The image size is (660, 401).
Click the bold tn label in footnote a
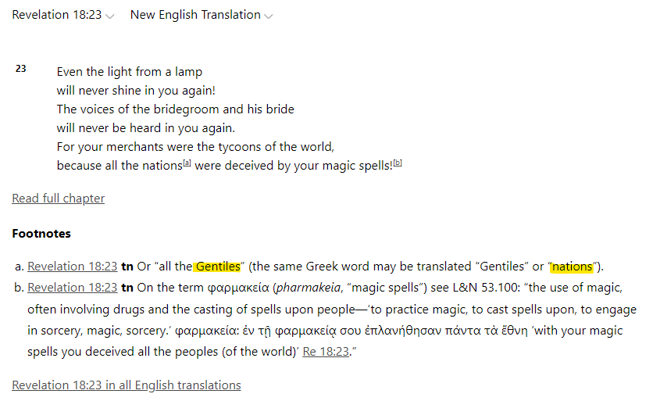127,267
